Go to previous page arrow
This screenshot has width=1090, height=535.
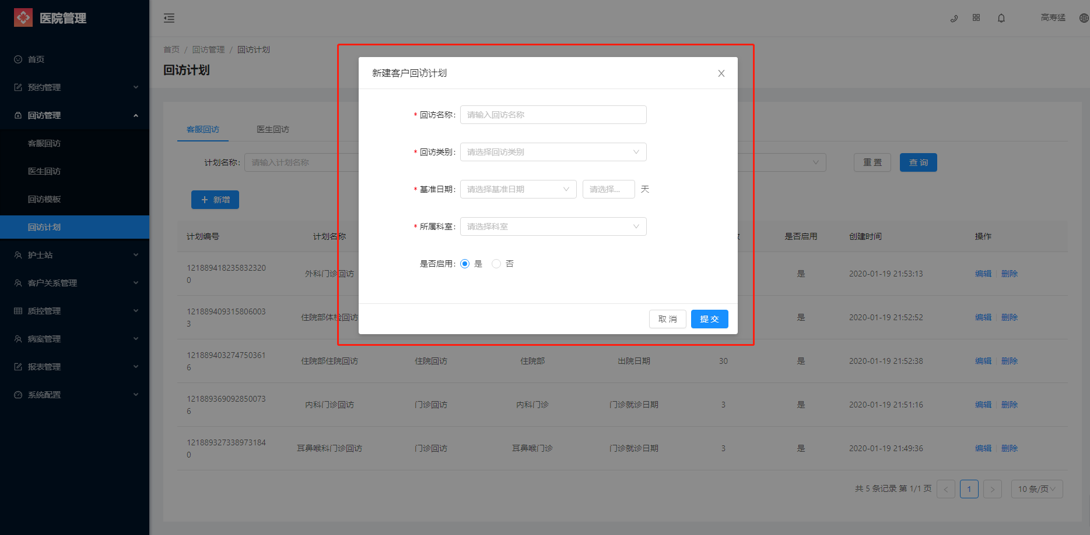point(946,489)
